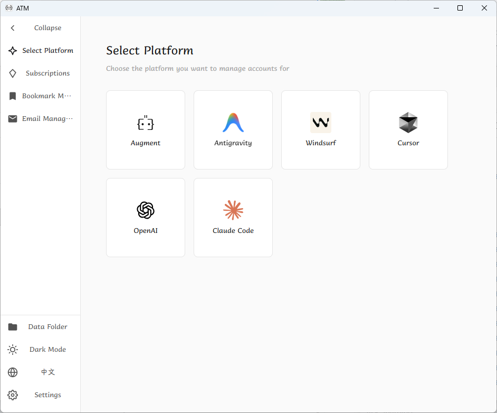Click the Antigravity rainbow arch logo
497x413 pixels.
coord(233,123)
